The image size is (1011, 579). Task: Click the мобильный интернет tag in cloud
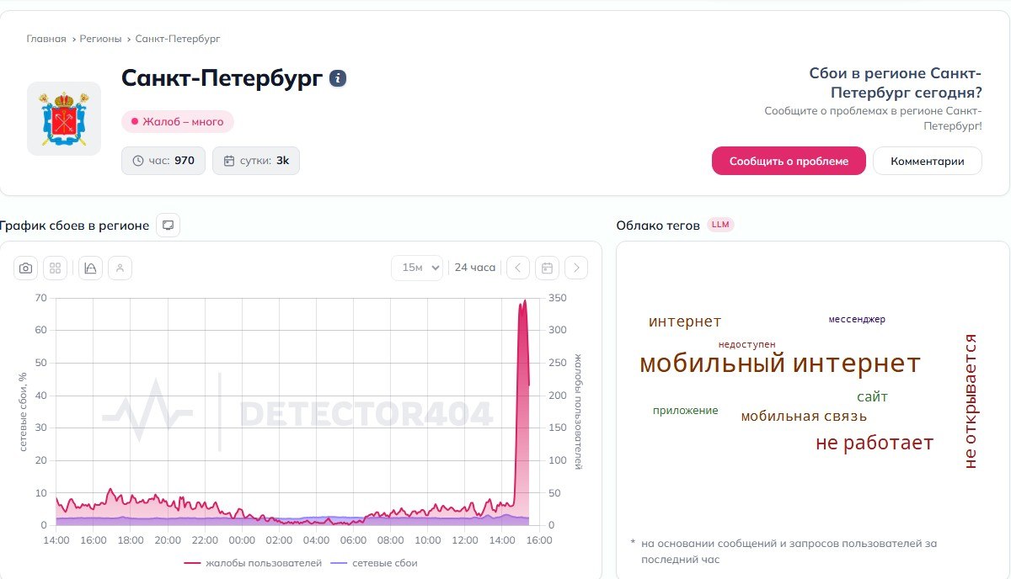[779, 364]
